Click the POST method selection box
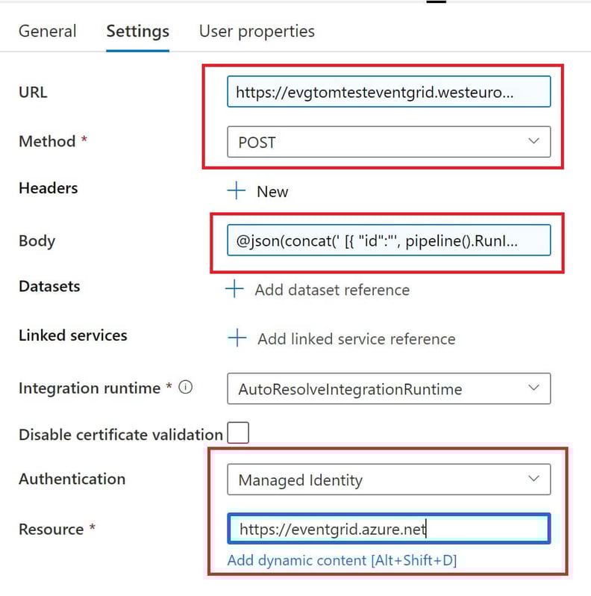Viewport: 591px width, 596px height. pyautogui.click(x=389, y=142)
